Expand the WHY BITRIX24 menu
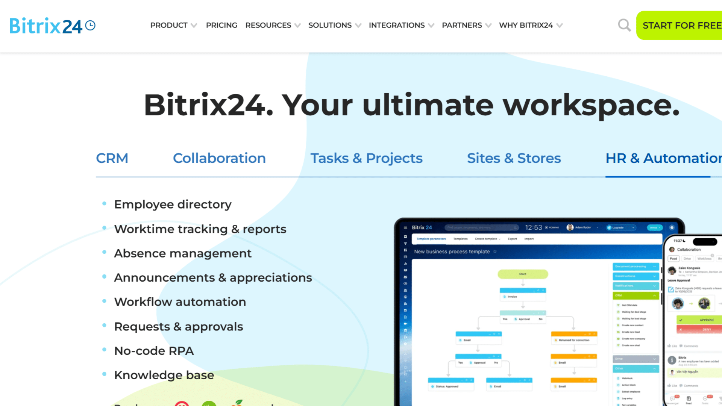 pos(531,25)
